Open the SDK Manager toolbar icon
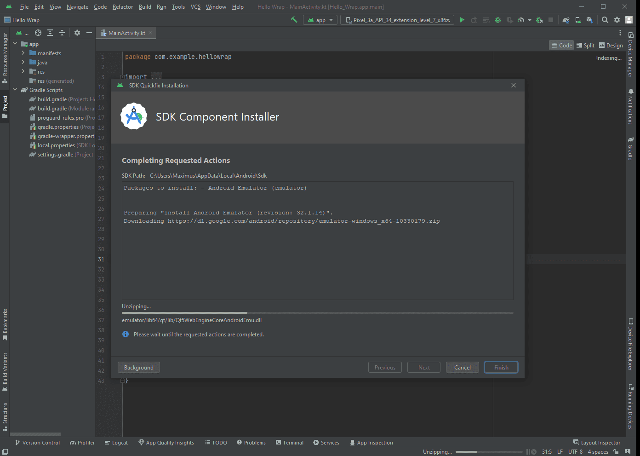 pos(590,20)
